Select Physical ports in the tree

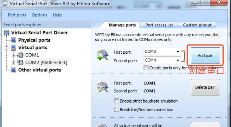(34, 40)
